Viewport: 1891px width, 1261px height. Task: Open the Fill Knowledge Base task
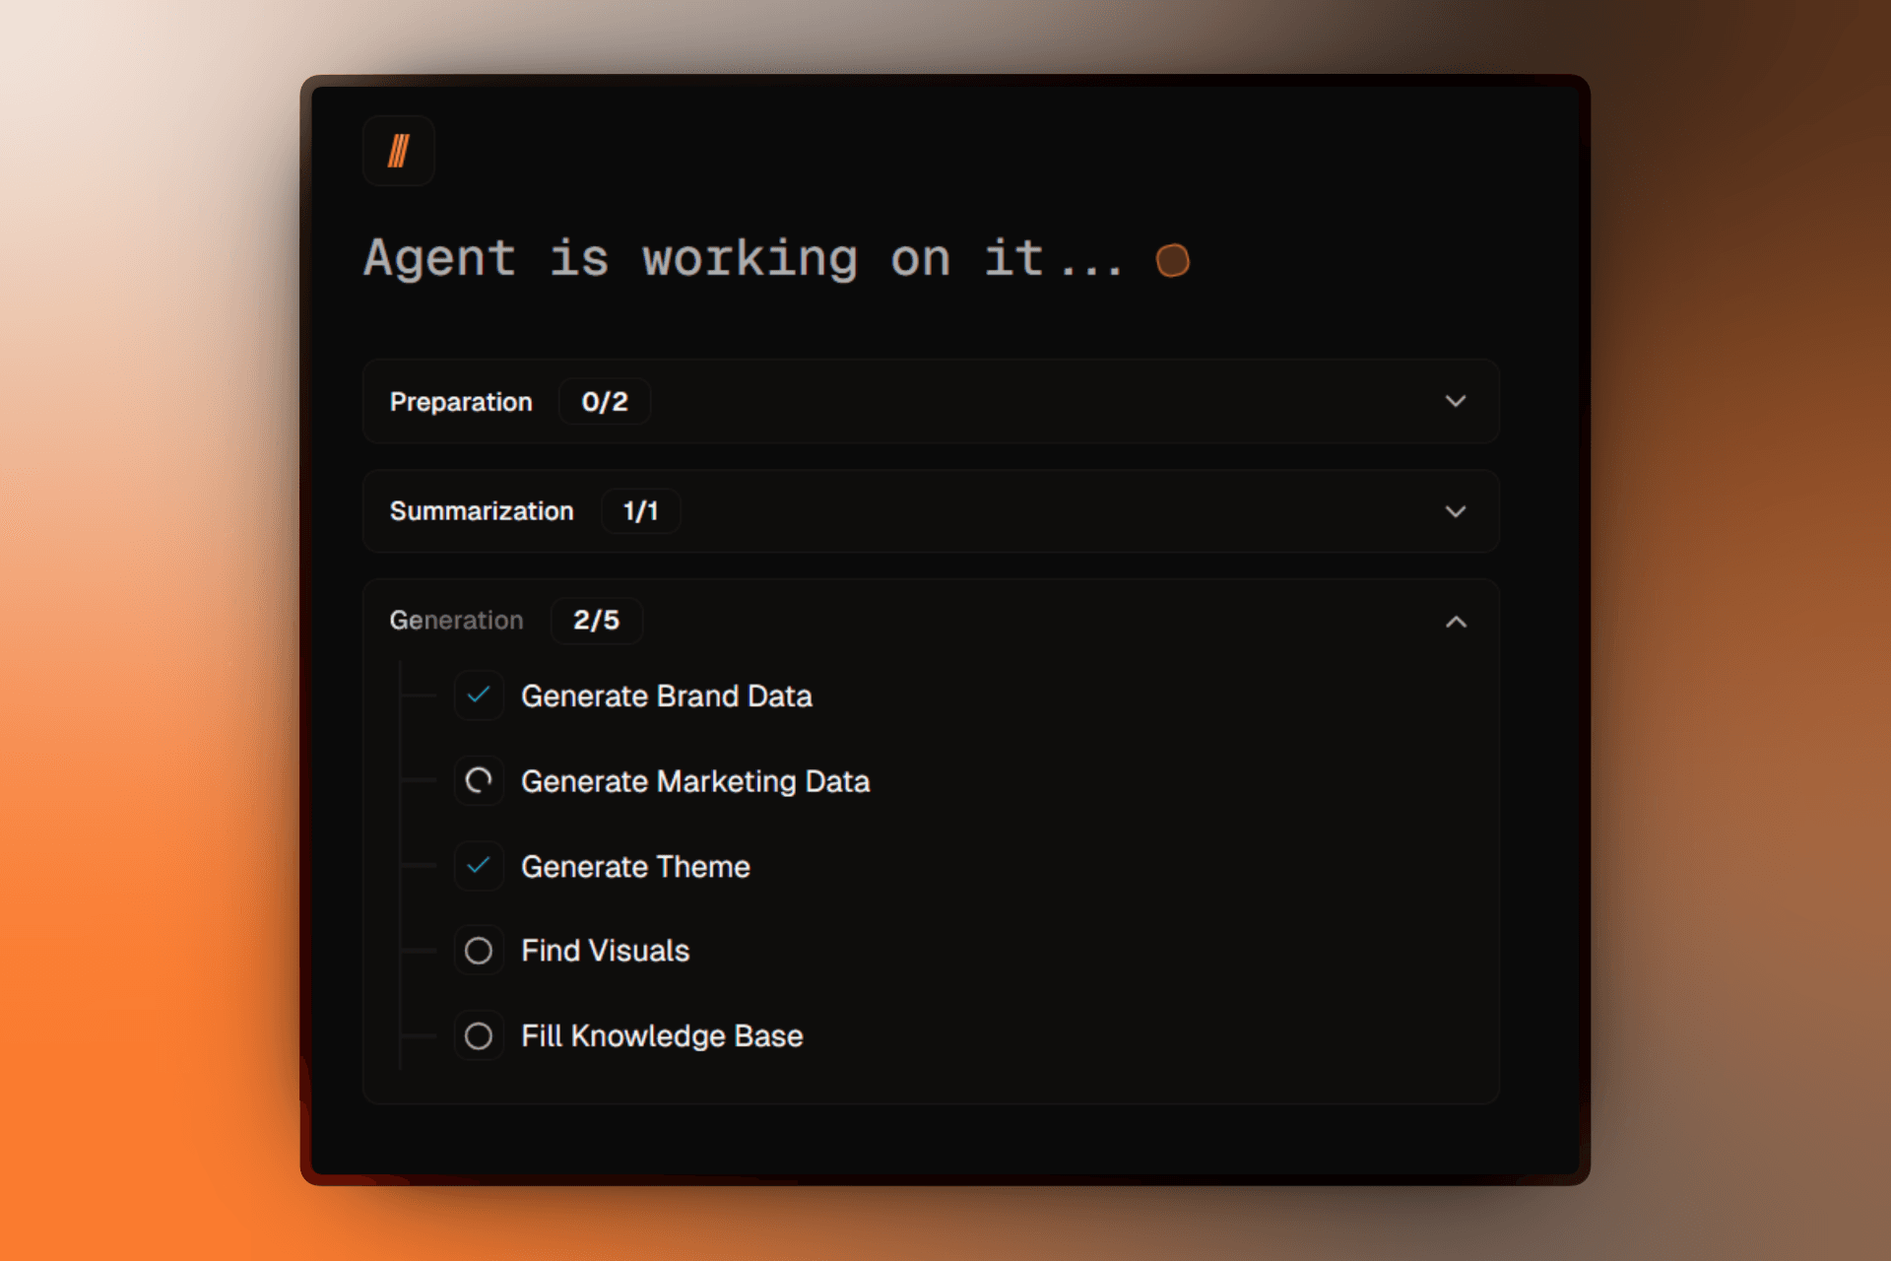[662, 1035]
